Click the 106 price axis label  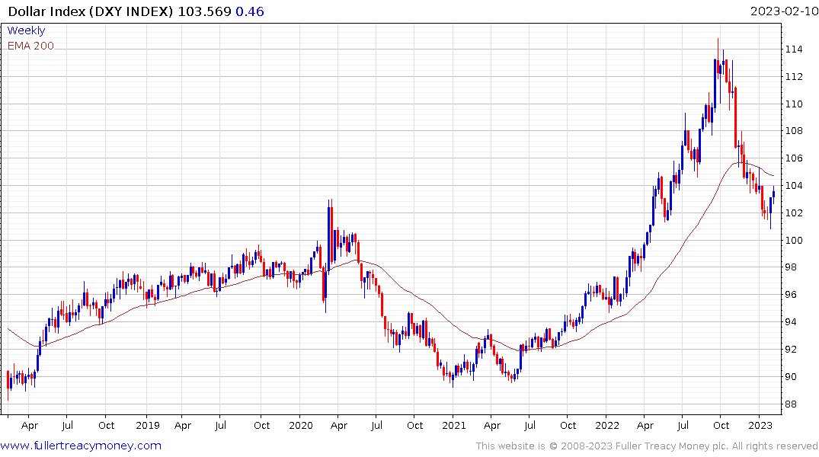793,158
